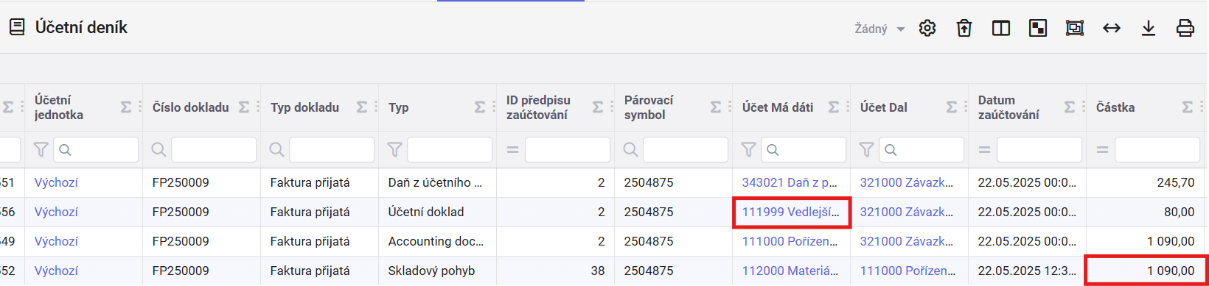Open Výchozí link in Skladový pohyb row
The width and height of the screenshot is (1209, 286).
coord(56,271)
